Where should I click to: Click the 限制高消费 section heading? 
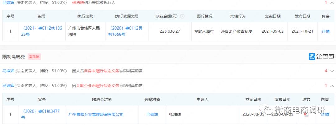14,57
